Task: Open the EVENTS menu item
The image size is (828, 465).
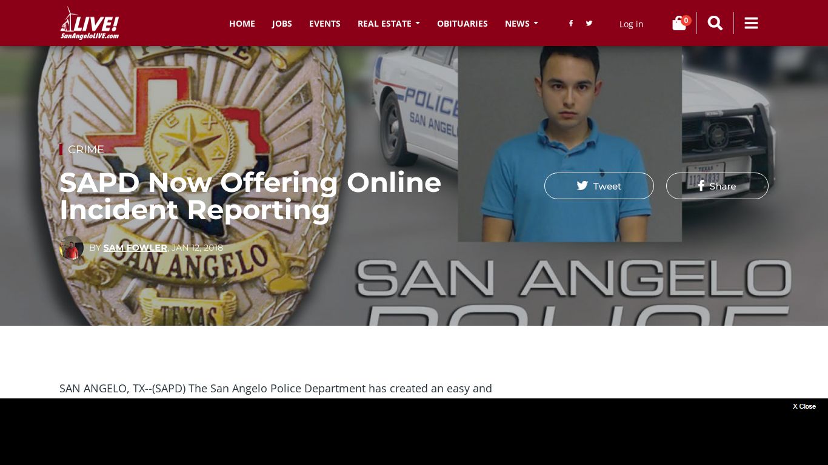Action: tap(325, 24)
